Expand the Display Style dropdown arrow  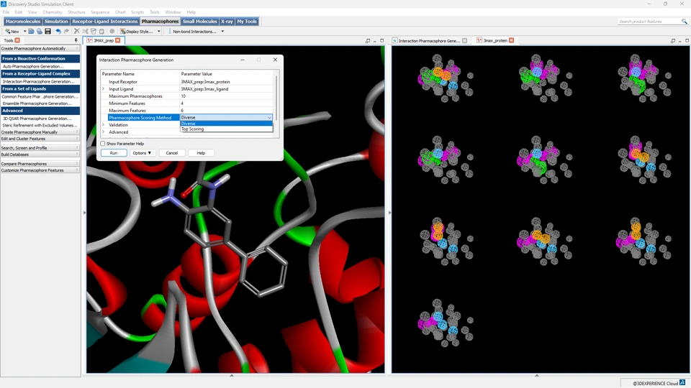point(158,31)
